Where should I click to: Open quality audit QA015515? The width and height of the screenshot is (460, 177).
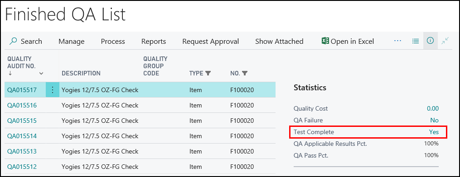(x=22, y=121)
